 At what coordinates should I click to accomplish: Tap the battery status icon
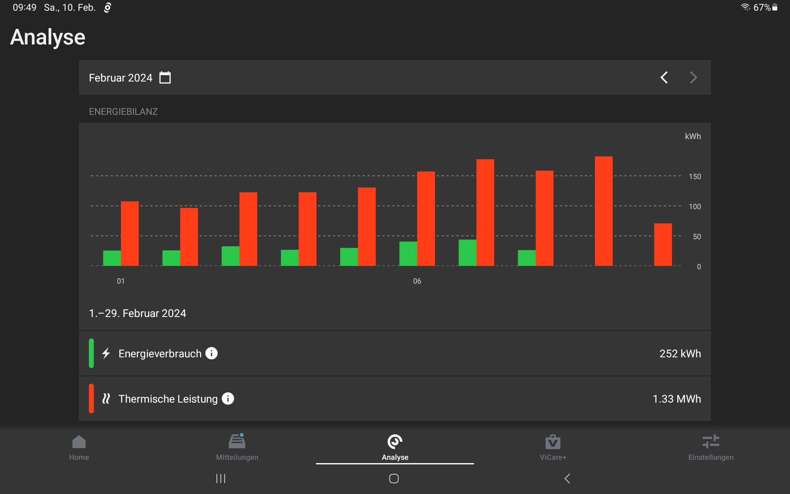775,7
